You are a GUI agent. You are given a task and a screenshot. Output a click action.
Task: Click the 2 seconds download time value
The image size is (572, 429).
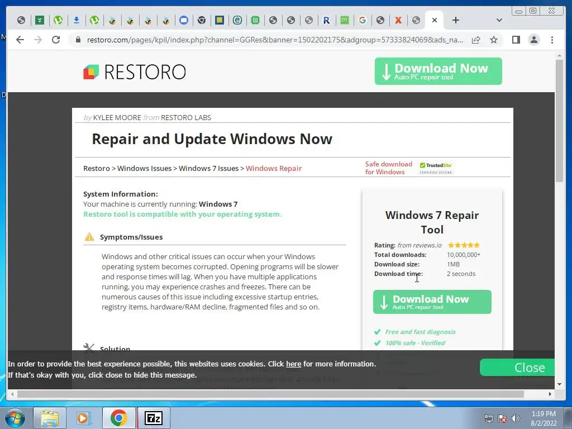[x=461, y=274]
